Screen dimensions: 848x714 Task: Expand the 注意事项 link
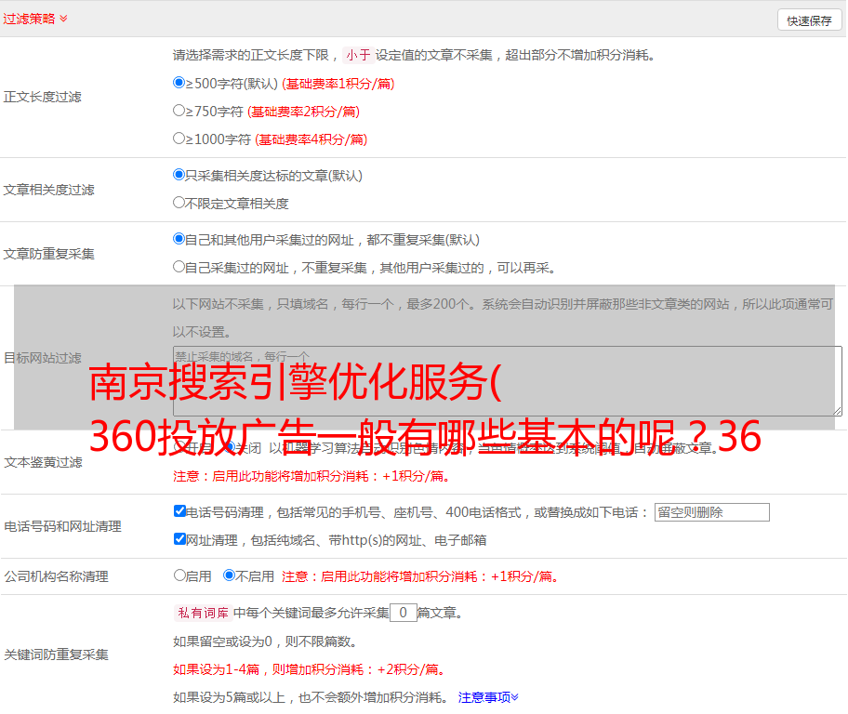pyautogui.click(x=488, y=697)
